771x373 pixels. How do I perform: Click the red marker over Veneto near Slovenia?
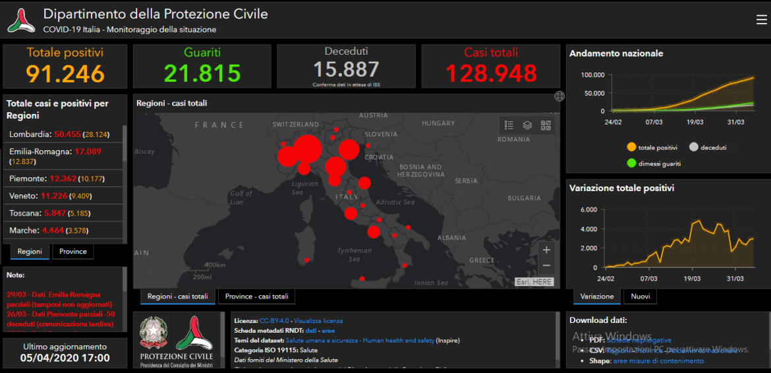[x=349, y=150]
